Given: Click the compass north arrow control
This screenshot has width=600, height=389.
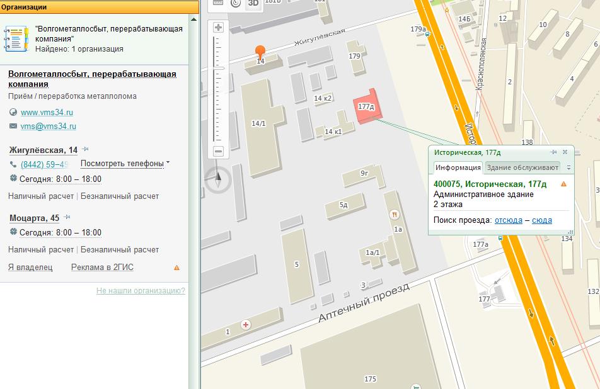Looking at the screenshot, I should click(x=218, y=179).
